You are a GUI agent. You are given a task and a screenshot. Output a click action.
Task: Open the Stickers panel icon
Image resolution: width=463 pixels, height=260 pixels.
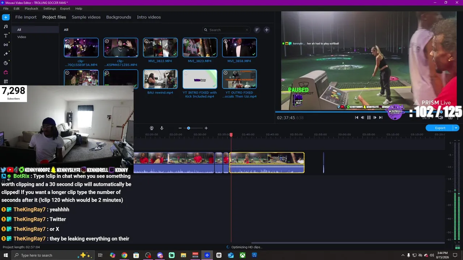pos(6,63)
